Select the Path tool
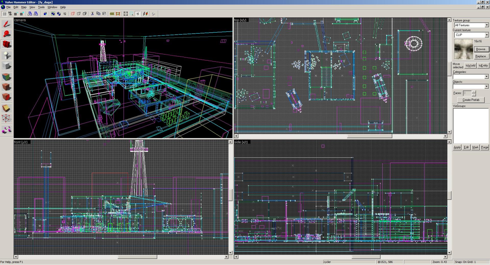 tap(7, 130)
